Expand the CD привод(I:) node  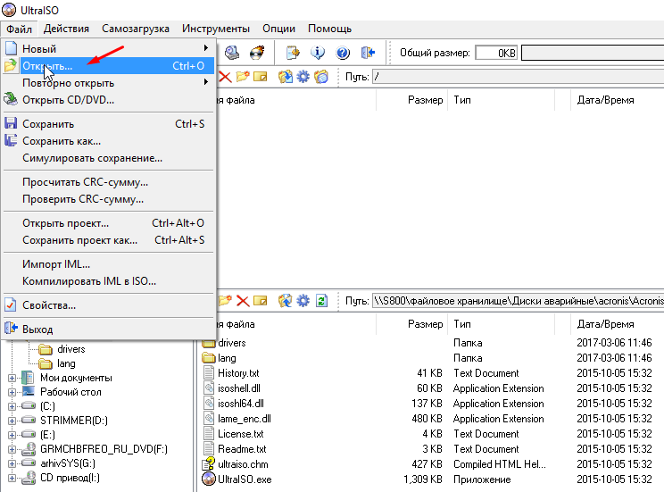pos(12,478)
